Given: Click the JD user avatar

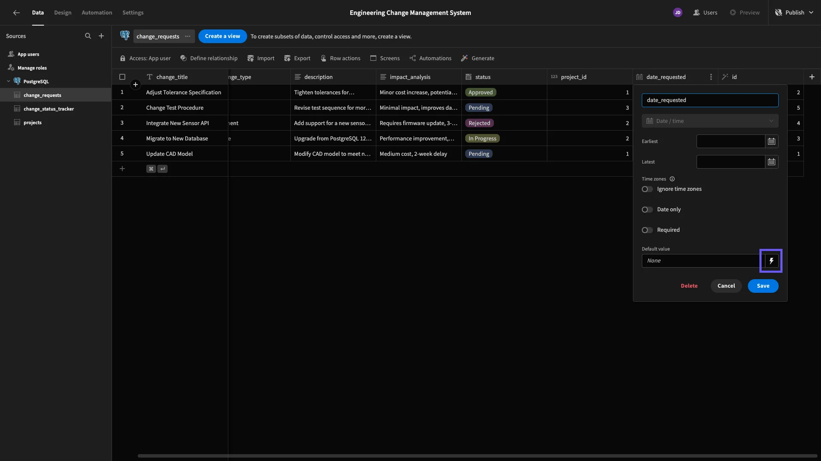Looking at the screenshot, I should [x=677, y=12].
